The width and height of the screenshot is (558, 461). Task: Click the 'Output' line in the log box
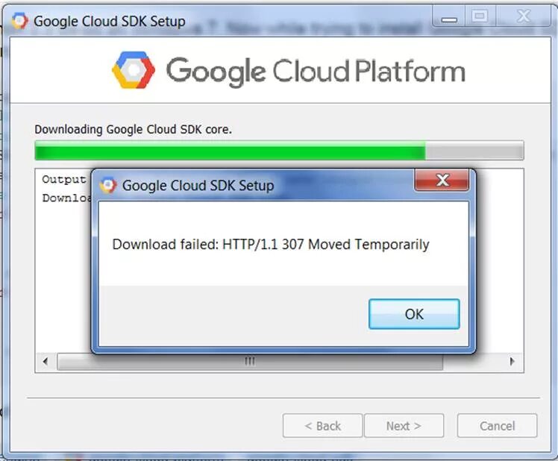click(x=64, y=180)
